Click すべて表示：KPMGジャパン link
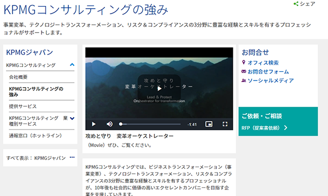Viewport: 328px width, 196px height. pos(36,158)
